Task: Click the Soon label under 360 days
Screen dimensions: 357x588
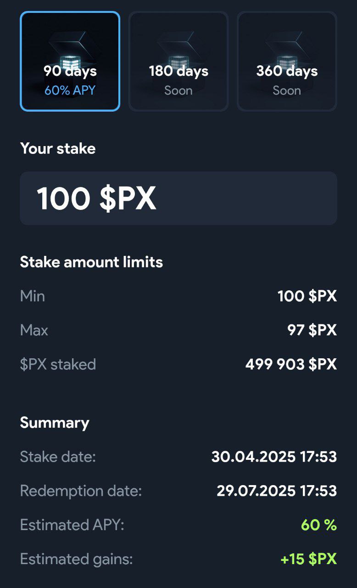Action: (x=287, y=90)
